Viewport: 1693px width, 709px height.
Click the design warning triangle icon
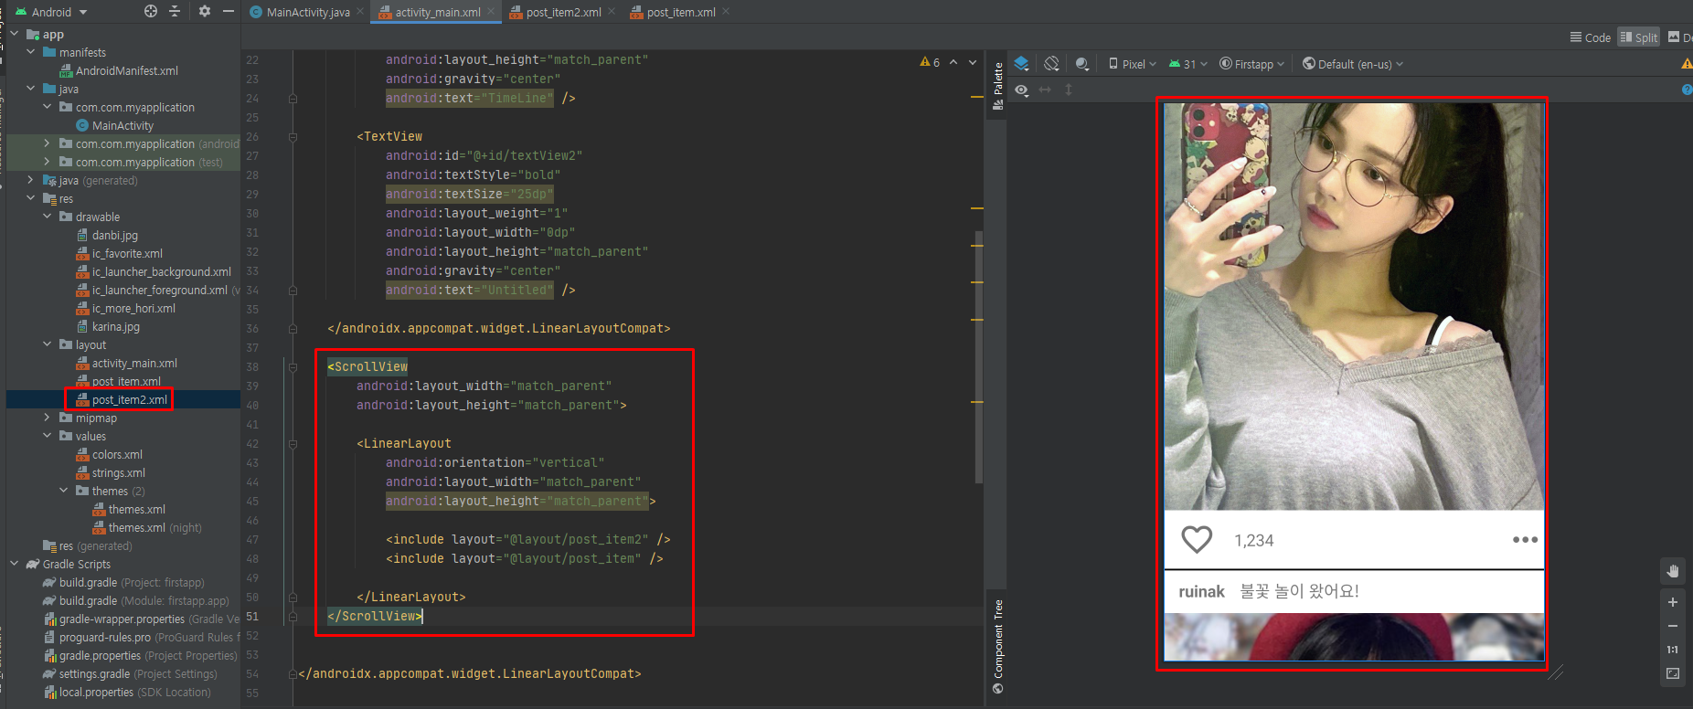[x=1687, y=64]
